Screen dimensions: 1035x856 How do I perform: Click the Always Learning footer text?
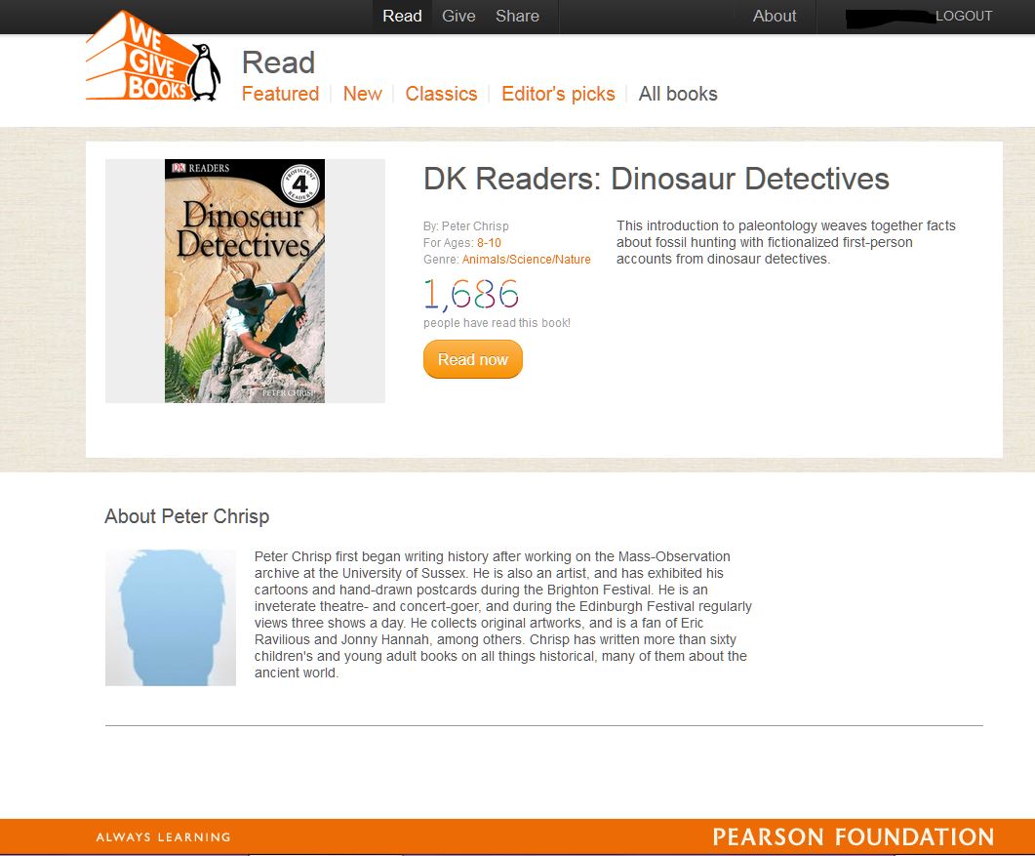tap(163, 836)
